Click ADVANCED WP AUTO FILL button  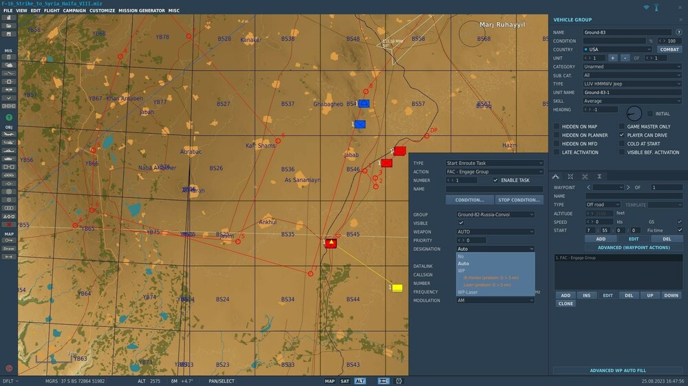[x=618, y=371]
